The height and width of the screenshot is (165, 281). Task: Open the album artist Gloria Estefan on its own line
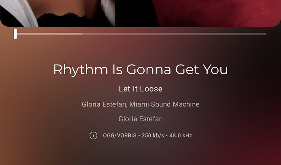(x=140, y=119)
